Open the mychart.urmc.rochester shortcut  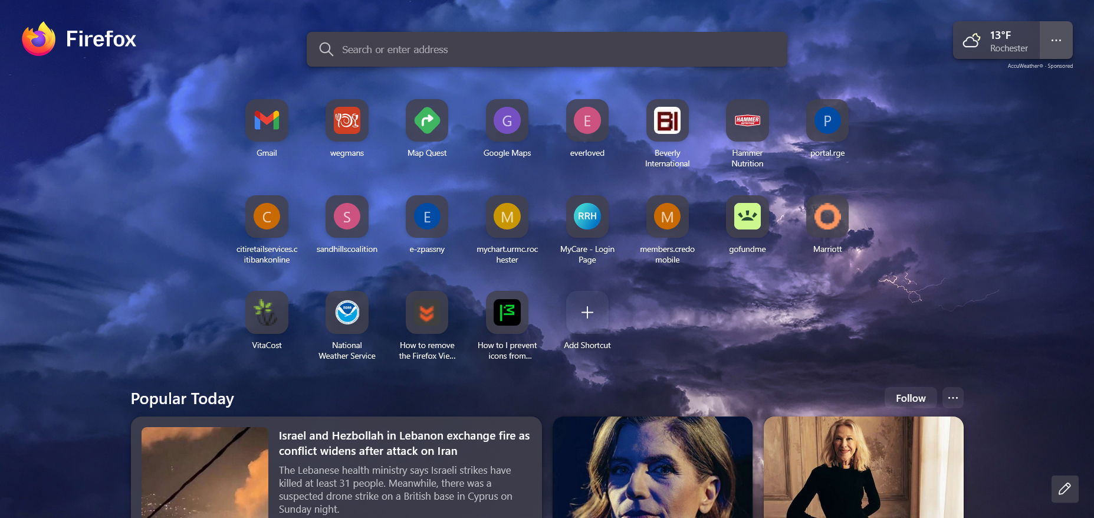(x=507, y=217)
